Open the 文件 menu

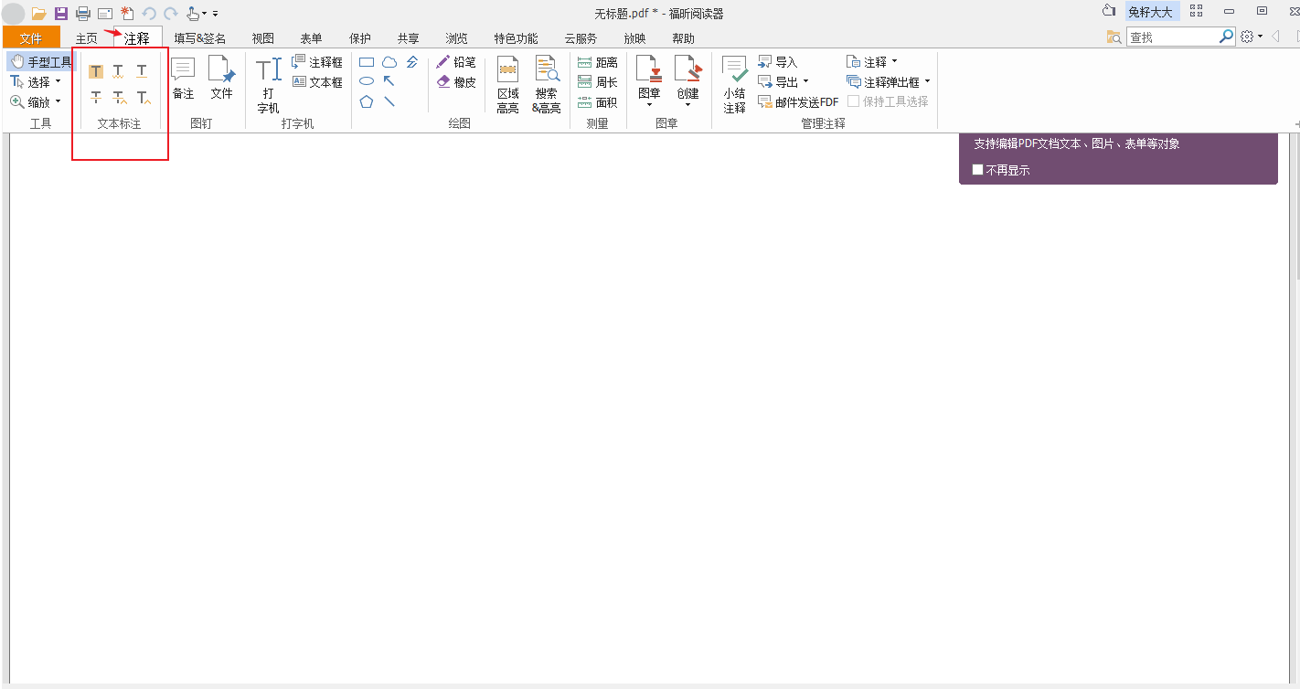click(x=30, y=38)
